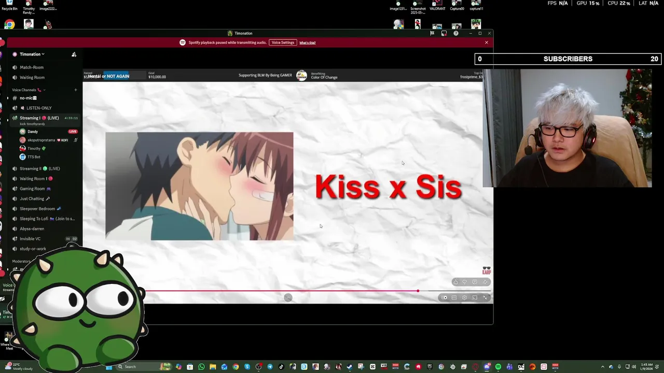The image size is (664, 373).
Task: Dismiss the Spotify playback paused banner
Action: pyautogui.click(x=487, y=42)
